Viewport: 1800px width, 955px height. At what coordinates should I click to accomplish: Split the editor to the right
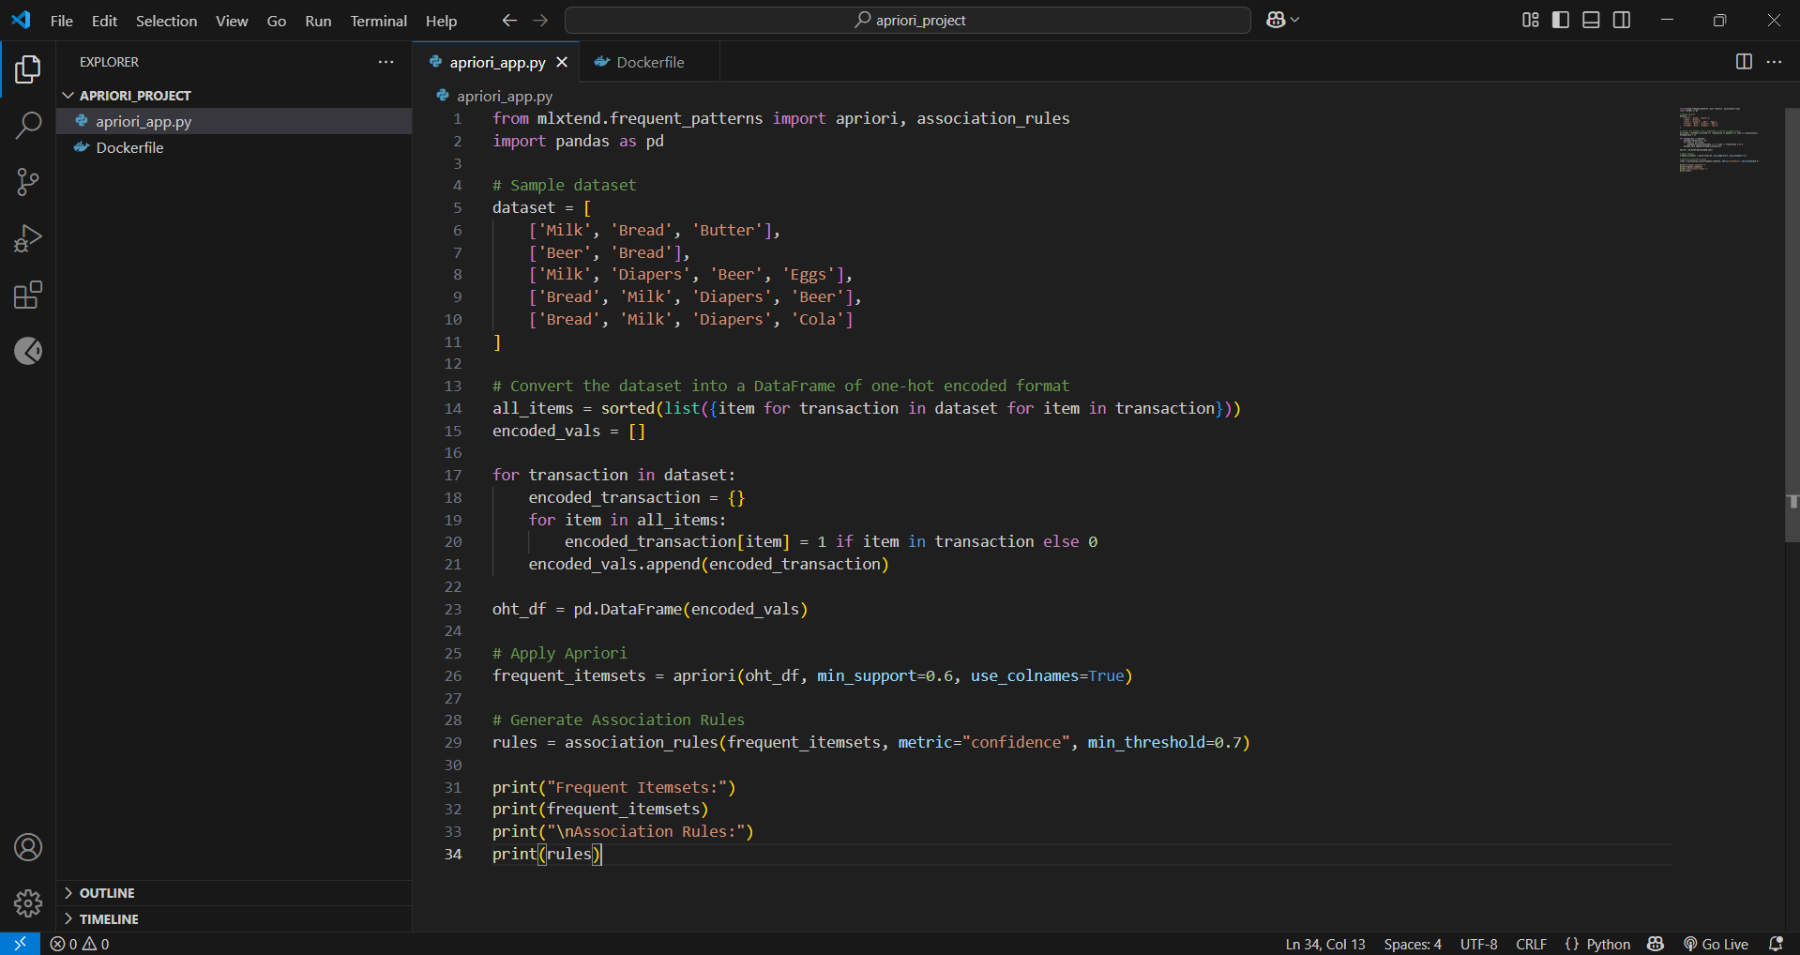[1744, 62]
